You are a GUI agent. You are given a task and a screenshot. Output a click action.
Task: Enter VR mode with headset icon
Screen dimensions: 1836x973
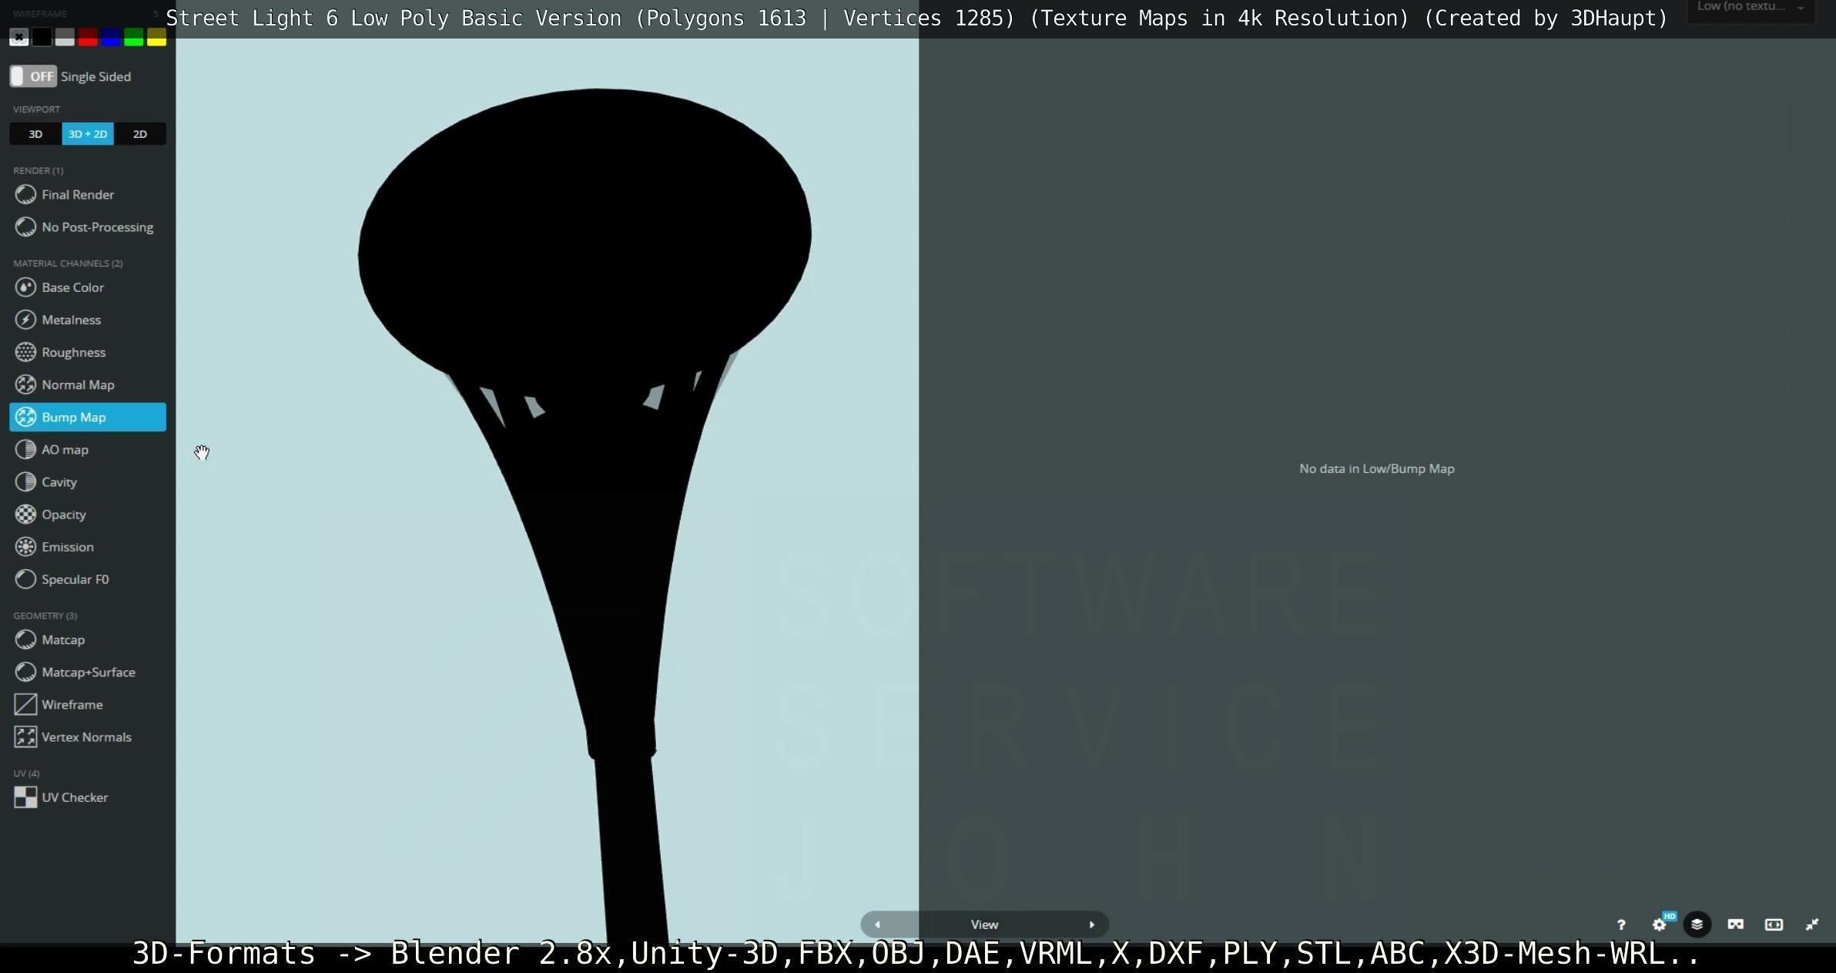(x=1735, y=924)
